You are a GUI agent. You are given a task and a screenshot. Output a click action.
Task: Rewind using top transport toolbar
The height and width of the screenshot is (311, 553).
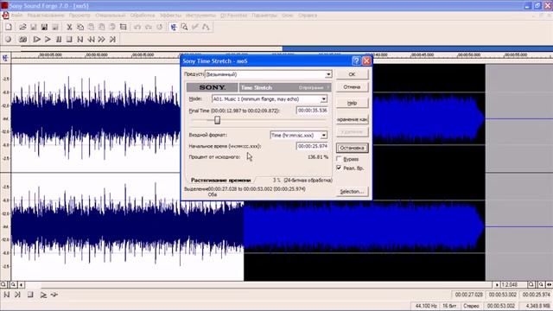coord(91,39)
